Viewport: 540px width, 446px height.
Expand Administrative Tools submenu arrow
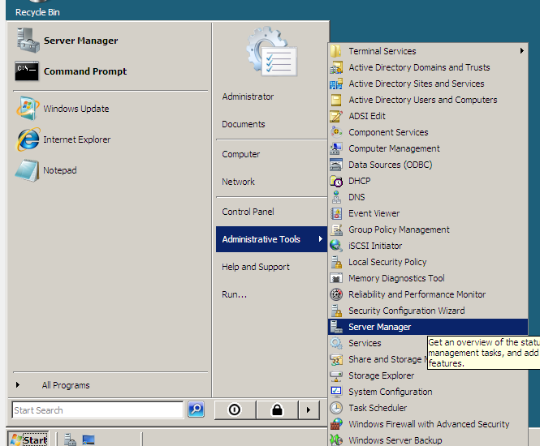tap(321, 238)
